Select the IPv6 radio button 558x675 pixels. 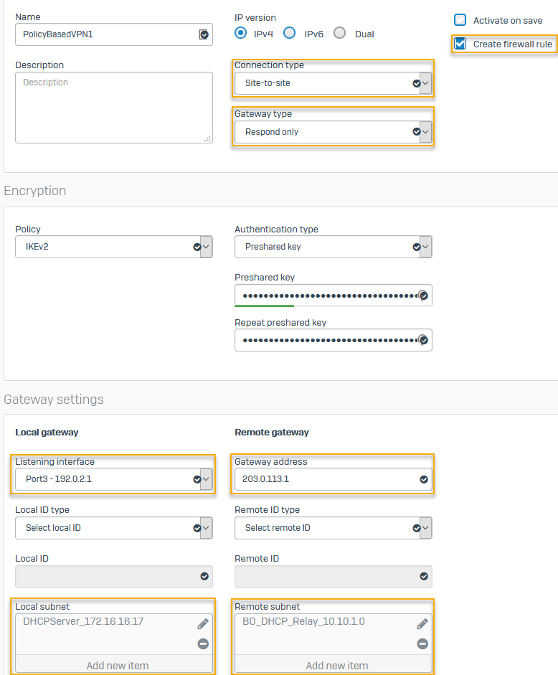[x=290, y=33]
